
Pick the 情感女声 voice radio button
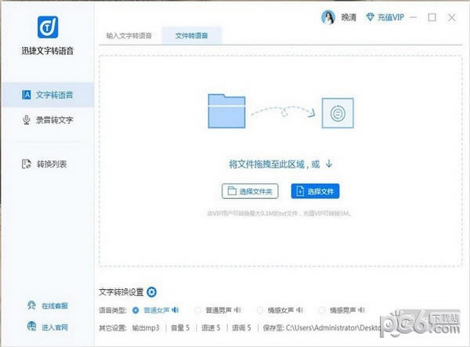pos(260,309)
